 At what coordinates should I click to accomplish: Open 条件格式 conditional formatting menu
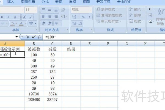coord(107,9)
